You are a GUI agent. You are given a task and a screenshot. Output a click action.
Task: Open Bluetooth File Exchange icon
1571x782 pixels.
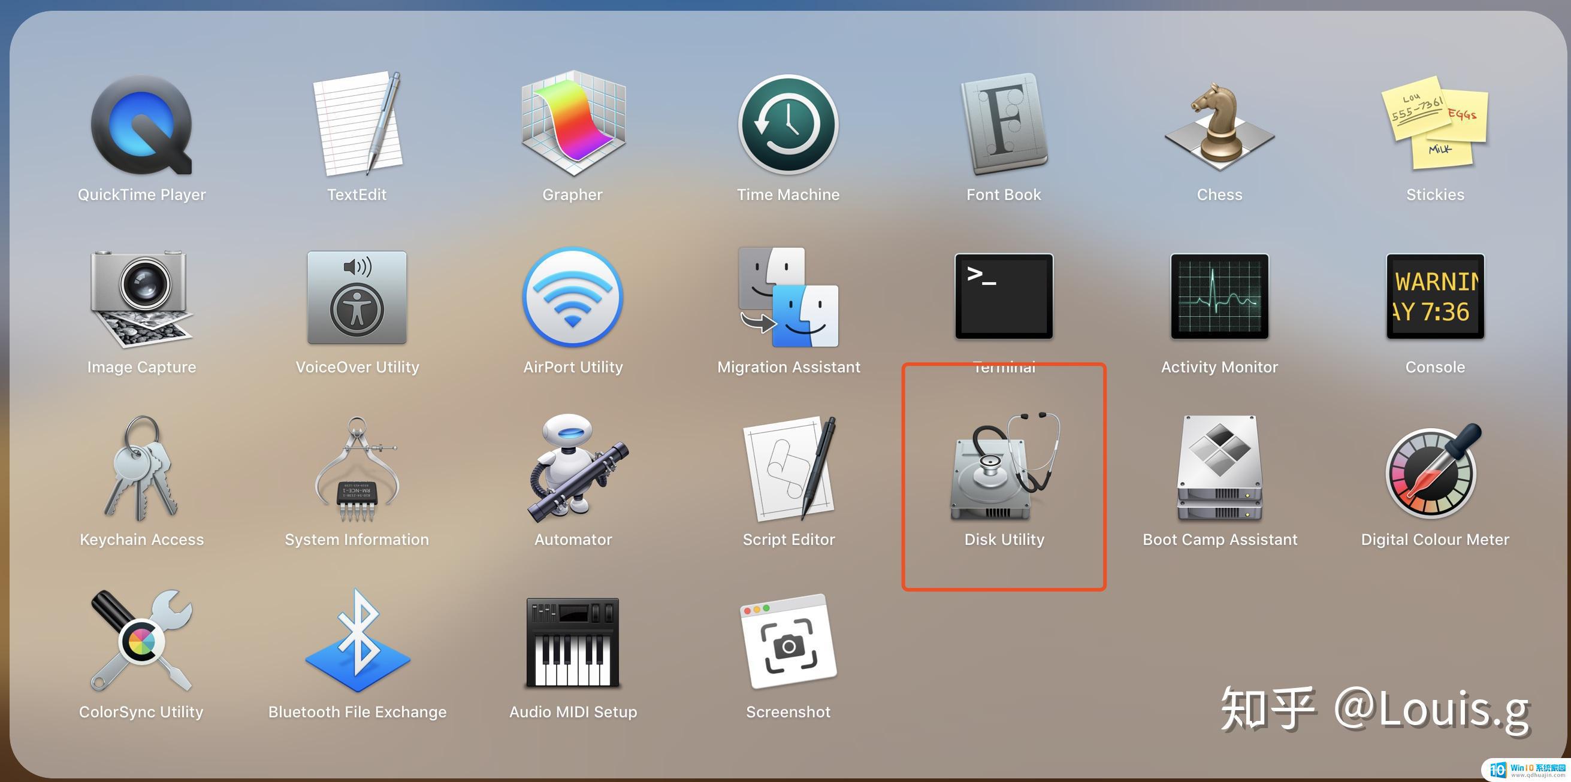(x=357, y=641)
